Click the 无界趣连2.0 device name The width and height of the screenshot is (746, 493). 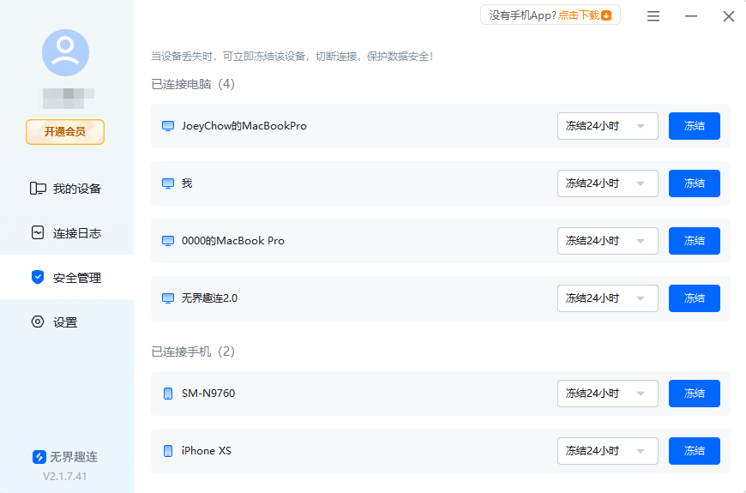[209, 298]
